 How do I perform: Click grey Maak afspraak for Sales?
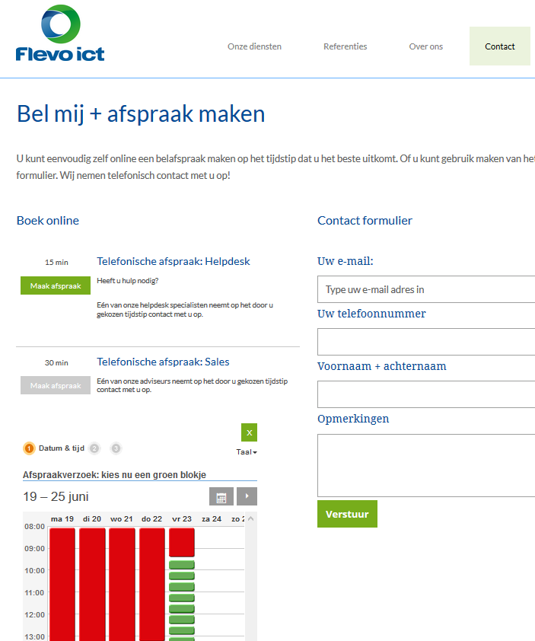point(56,385)
